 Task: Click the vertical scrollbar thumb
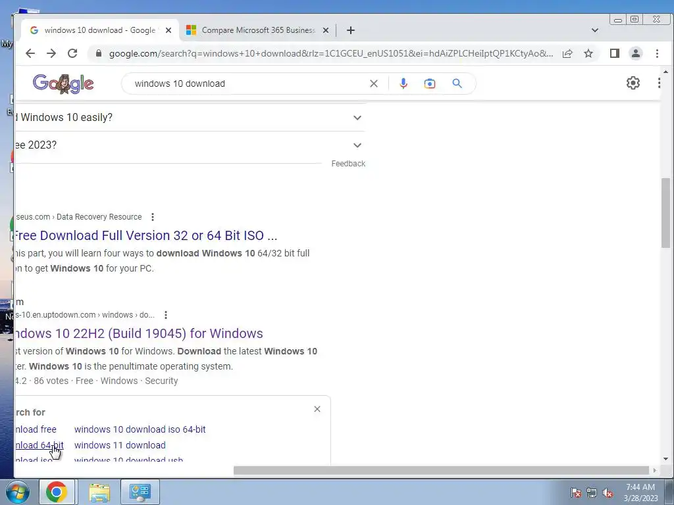tap(665, 212)
